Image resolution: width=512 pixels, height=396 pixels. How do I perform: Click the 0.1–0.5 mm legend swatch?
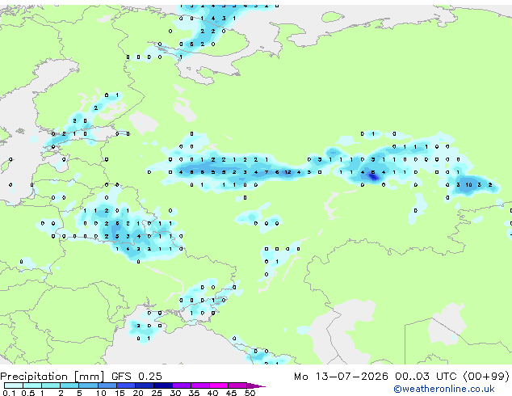[14, 385]
